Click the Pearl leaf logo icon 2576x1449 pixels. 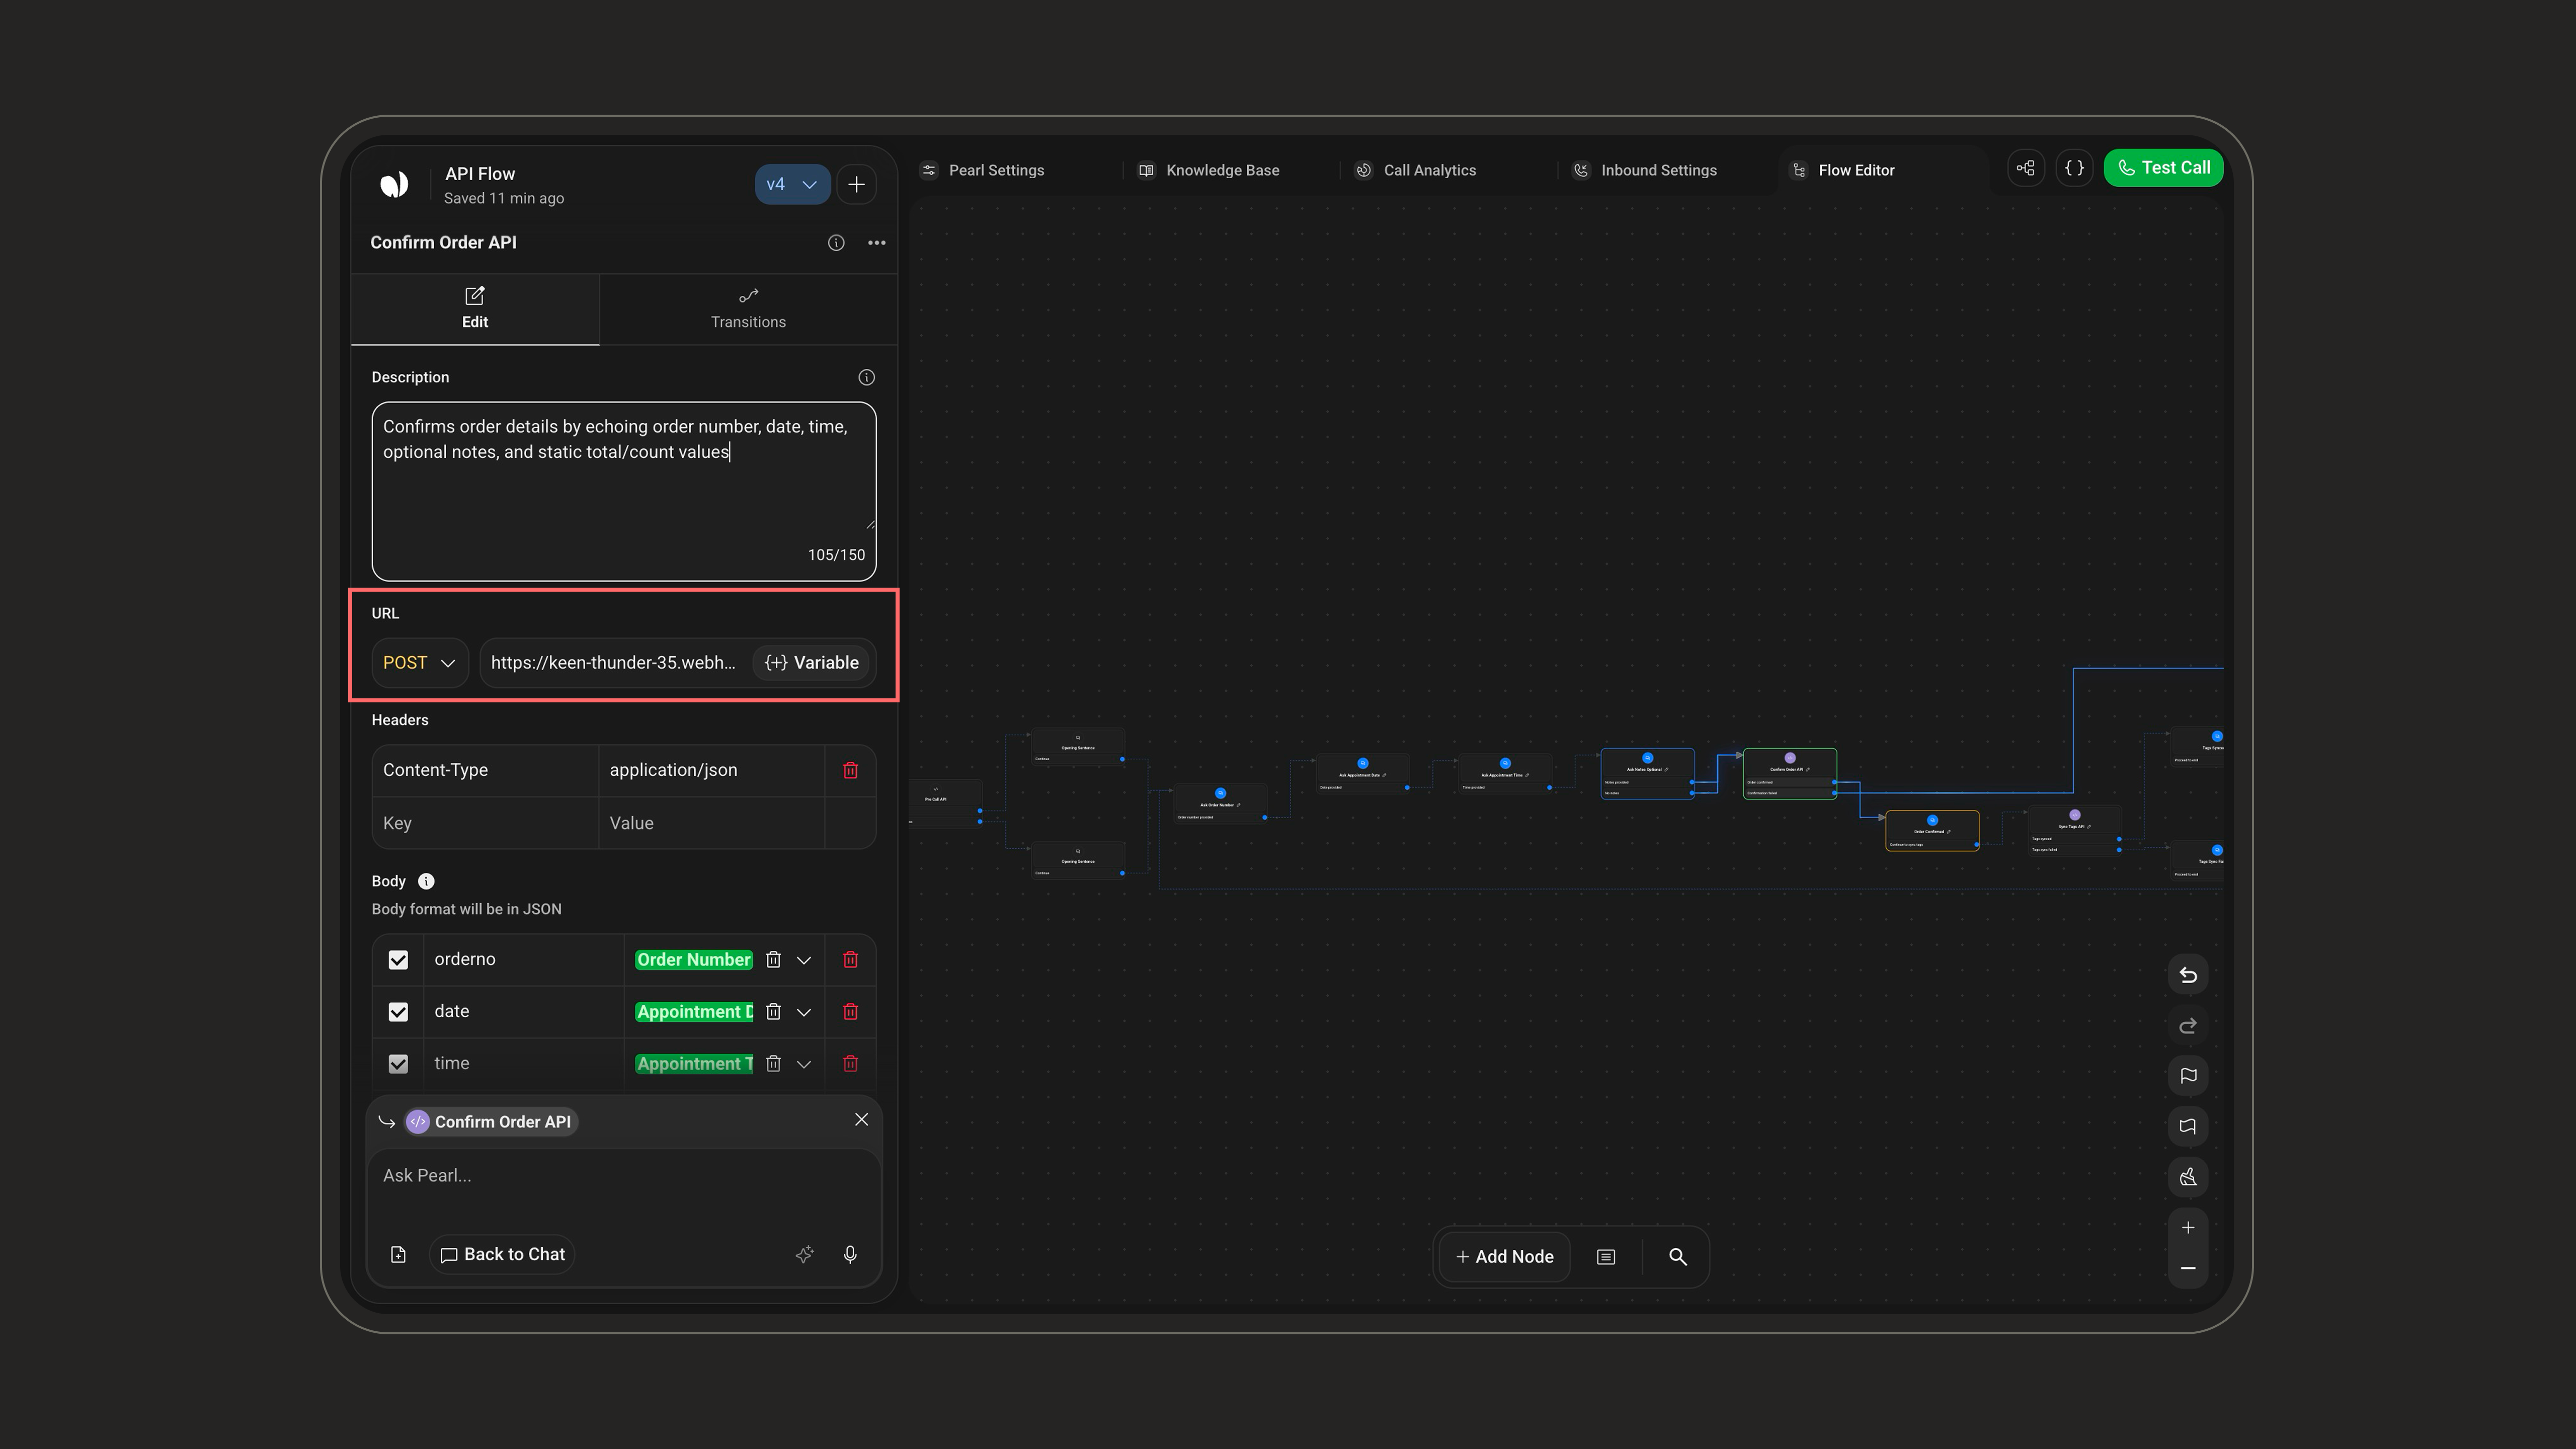pos(394,184)
